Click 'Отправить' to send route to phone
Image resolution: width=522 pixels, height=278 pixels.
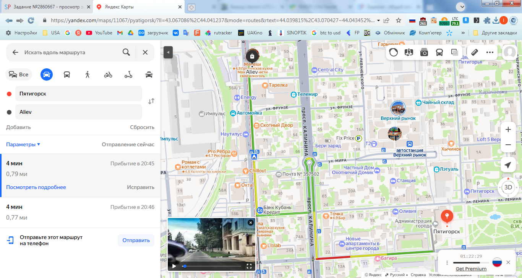click(x=136, y=240)
